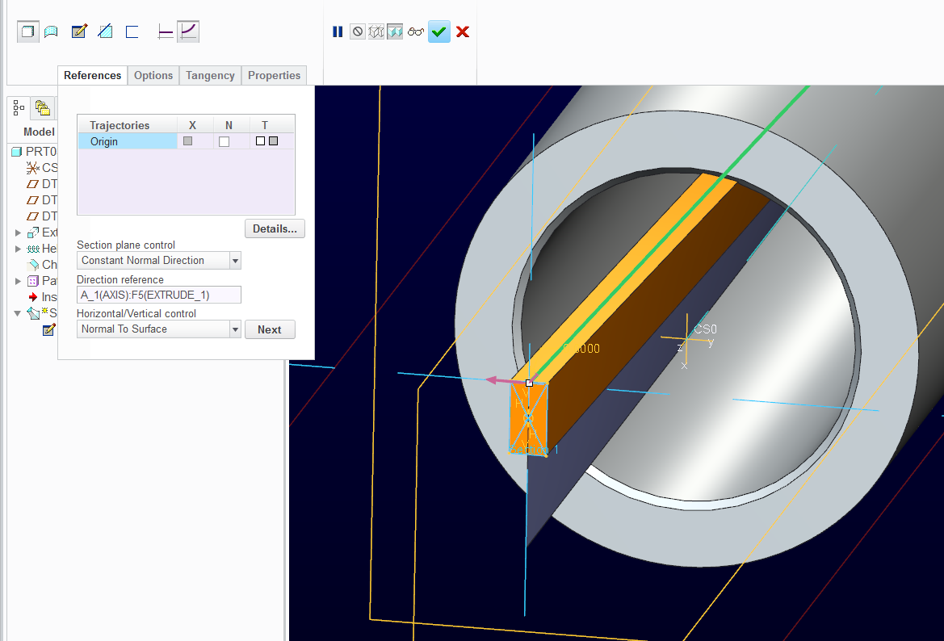This screenshot has width=944, height=641.
Task: Expand the Extrude node in model tree
Action: 18,233
